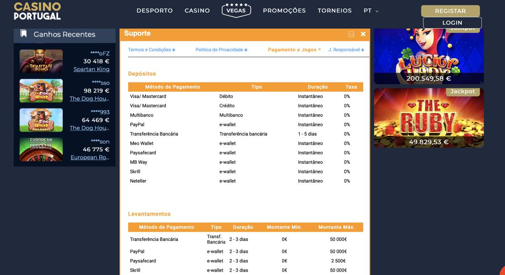Click the 49.829,53 € jackpot amount
The height and width of the screenshot is (275, 505).
tap(429, 142)
